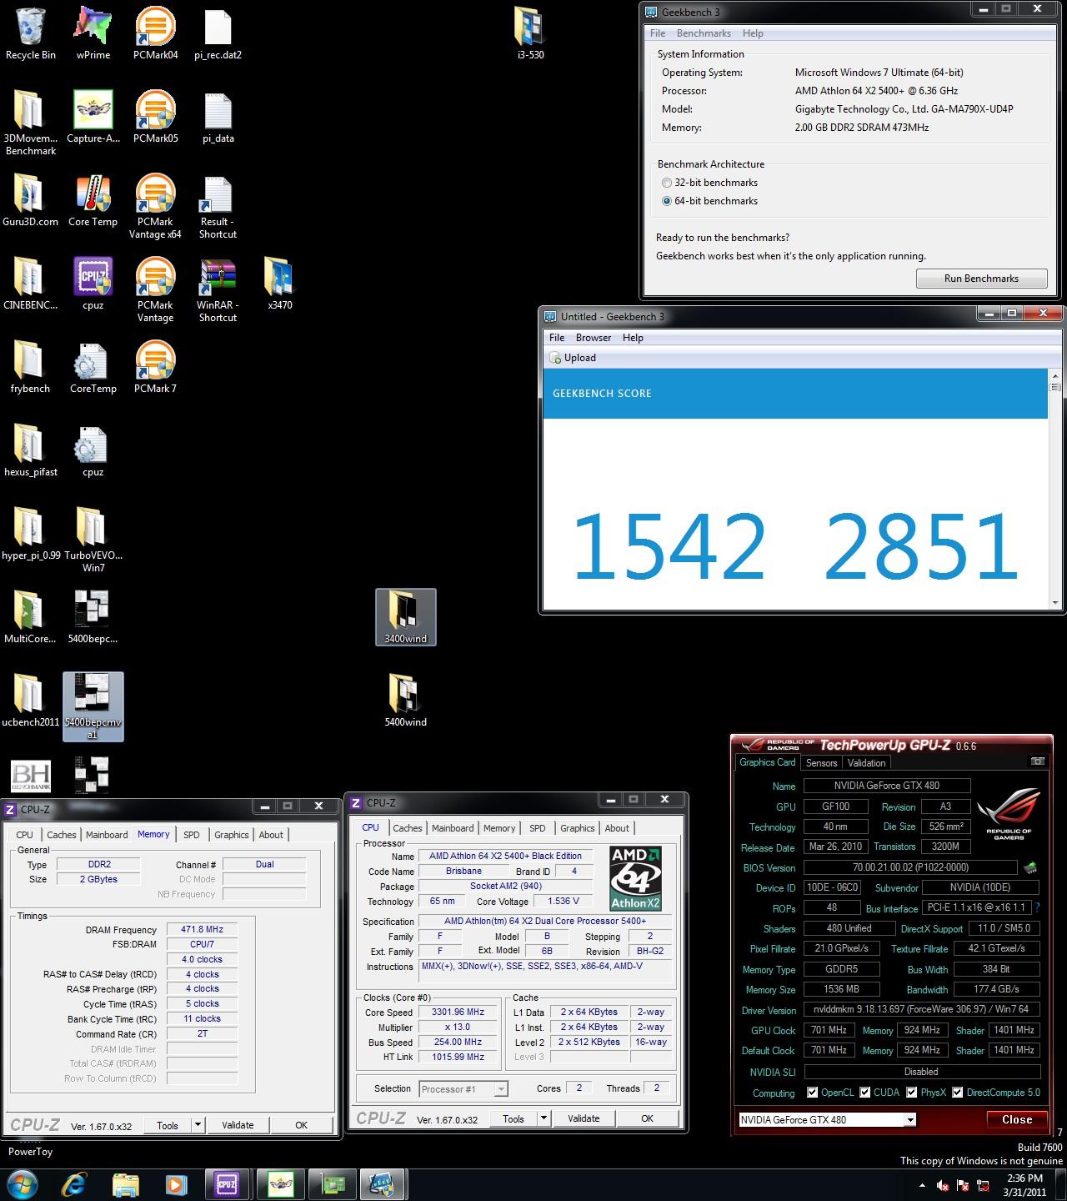This screenshot has width=1067, height=1201.
Task: Open the x3470 folder
Action: [280, 284]
